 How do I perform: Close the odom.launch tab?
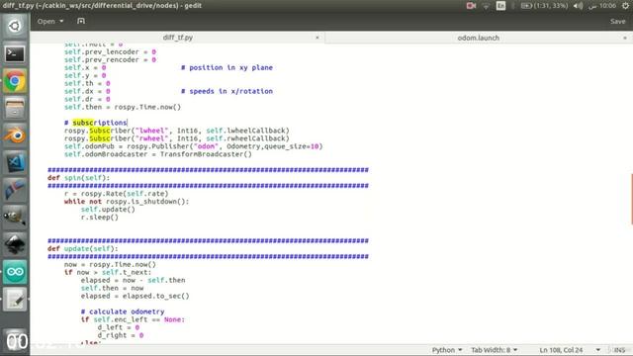pos(624,38)
